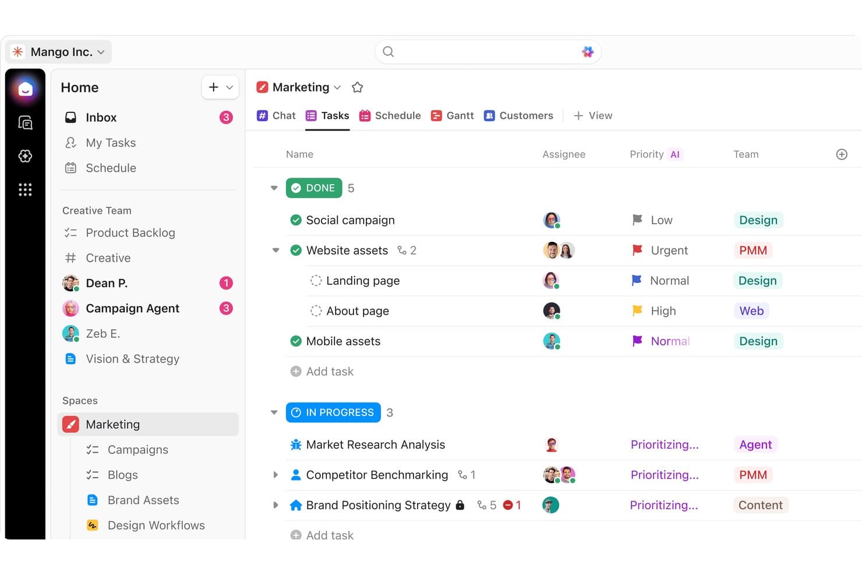Favorite Marketing with the star icon
The width and height of the screenshot is (862, 575).
[358, 87]
